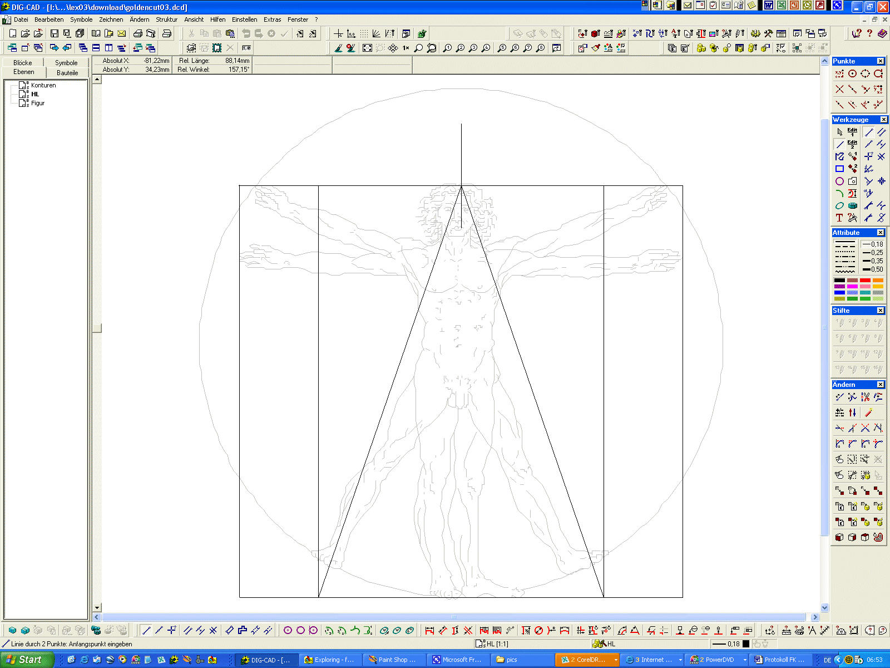Switch to the Bauteile tab

click(x=67, y=73)
